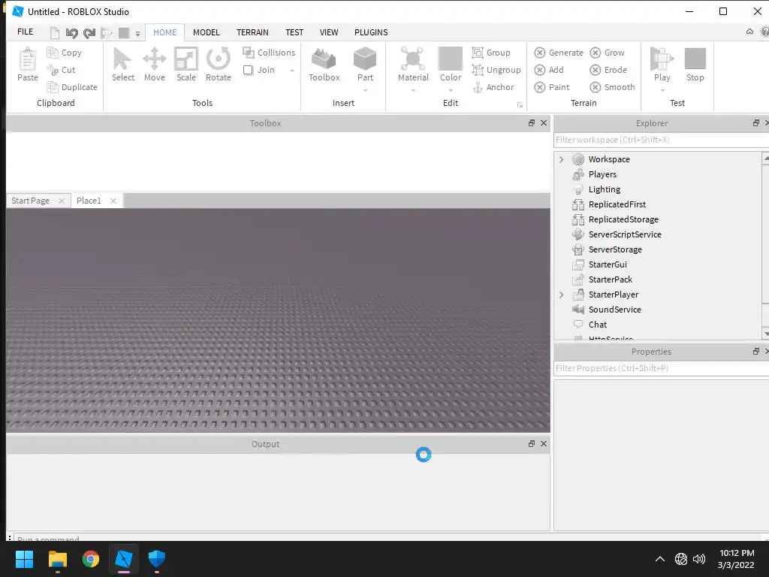Check the Join checkbox
The image size is (769, 577).
pyautogui.click(x=248, y=70)
